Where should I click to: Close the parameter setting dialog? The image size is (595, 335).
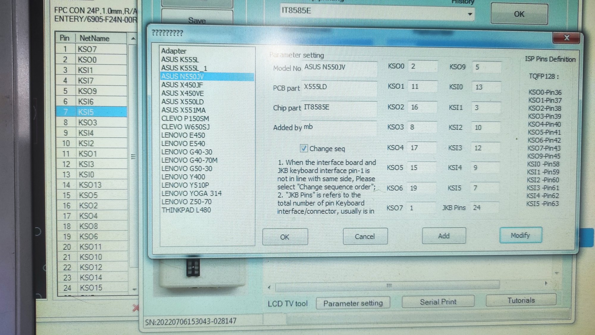click(x=566, y=38)
